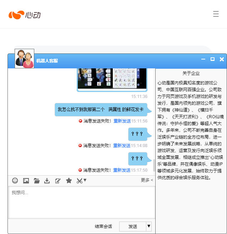The height and width of the screenshot is (234, 227).
Task: Open the emoji picker smiley icon
Action: (x=15, y=181)
